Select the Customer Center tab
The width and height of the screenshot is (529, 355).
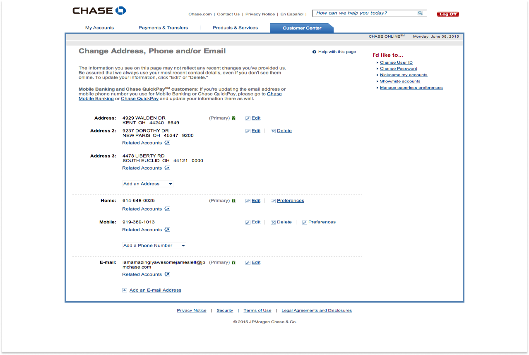(302, 28)
